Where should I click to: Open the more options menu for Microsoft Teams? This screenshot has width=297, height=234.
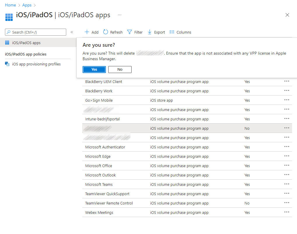tap(286, 184)
